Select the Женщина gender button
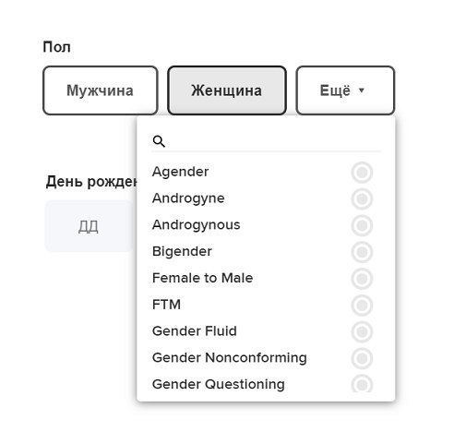 pos(227,90)
